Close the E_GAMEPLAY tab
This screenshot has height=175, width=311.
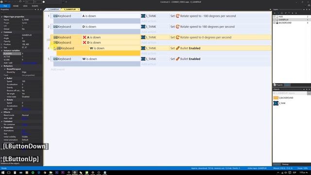79,10
